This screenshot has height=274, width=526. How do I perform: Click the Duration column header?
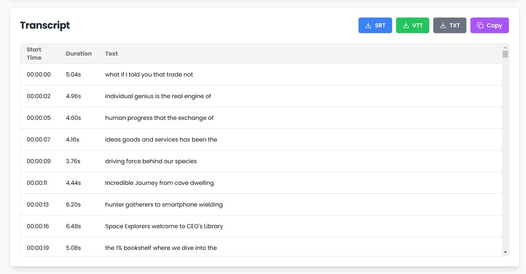pos(79,54)
